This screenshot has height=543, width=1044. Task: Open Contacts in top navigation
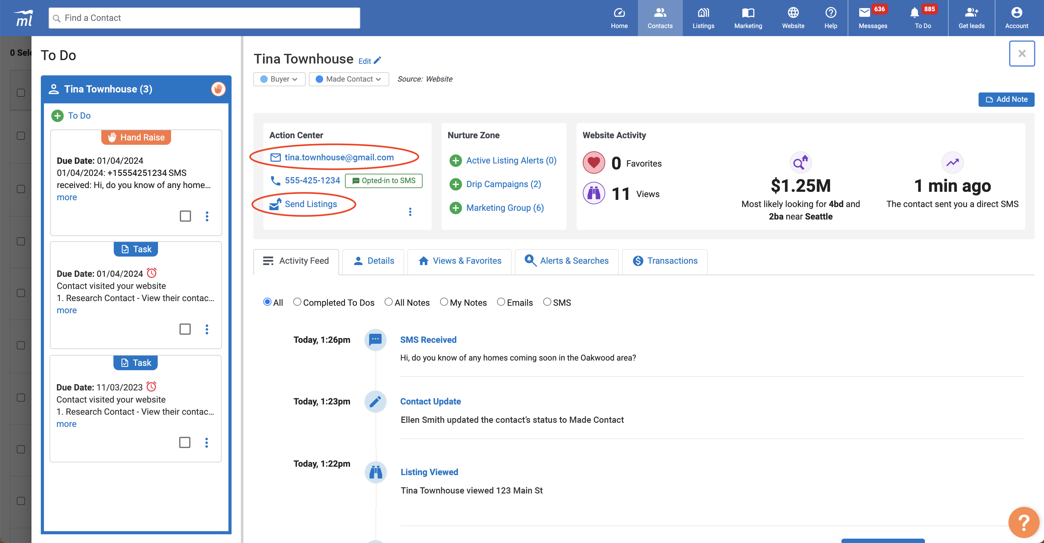[660, 18]
